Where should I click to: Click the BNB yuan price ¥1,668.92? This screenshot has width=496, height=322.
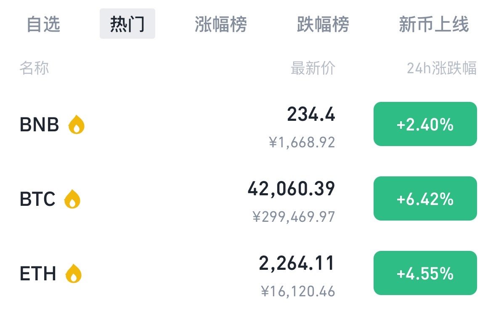point(301,143)
